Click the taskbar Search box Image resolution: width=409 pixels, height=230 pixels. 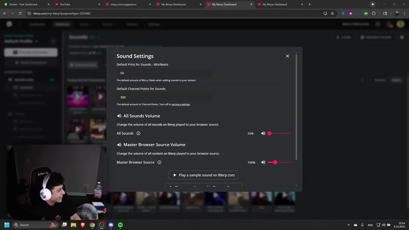point(35,225)
